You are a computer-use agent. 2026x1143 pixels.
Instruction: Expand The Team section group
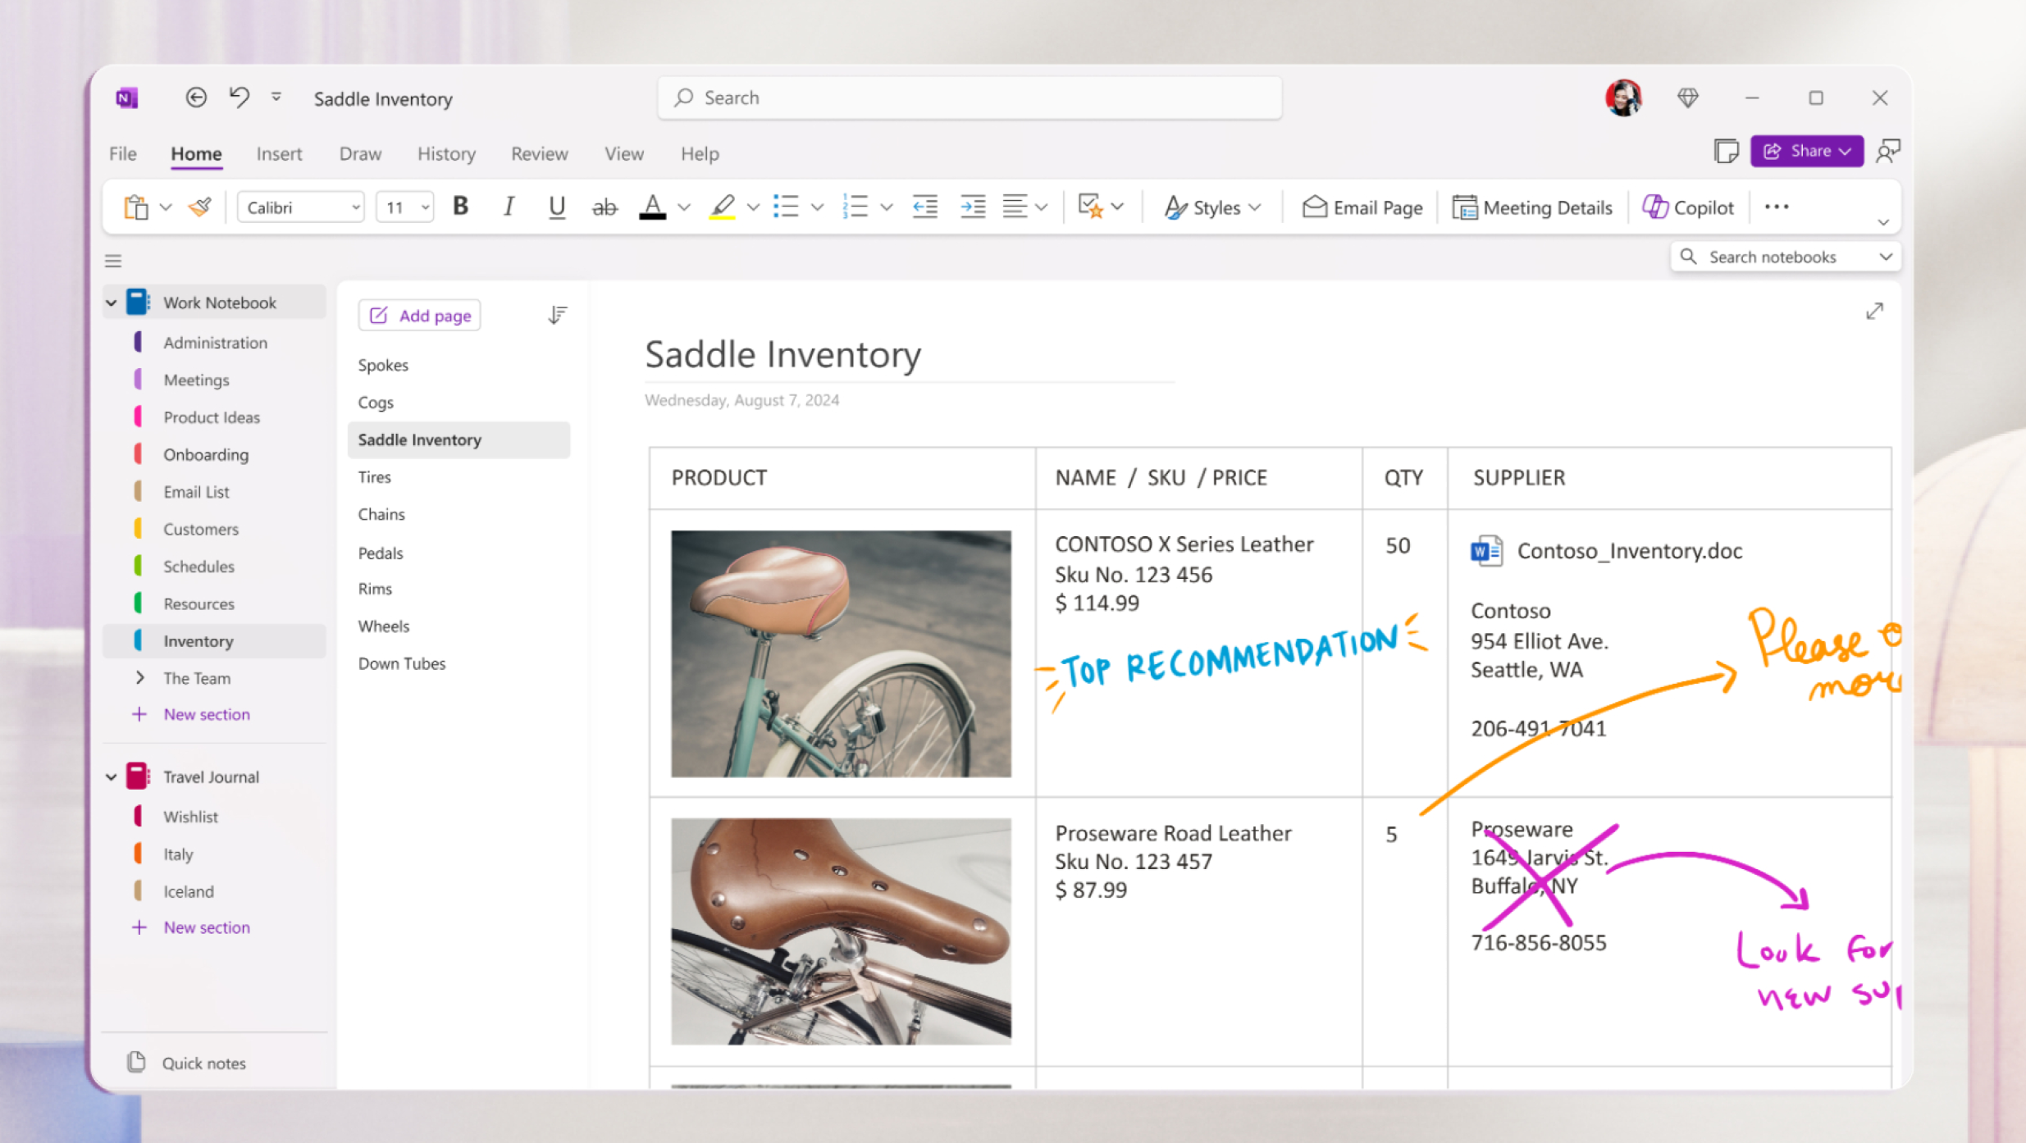[x=139, y=678]
